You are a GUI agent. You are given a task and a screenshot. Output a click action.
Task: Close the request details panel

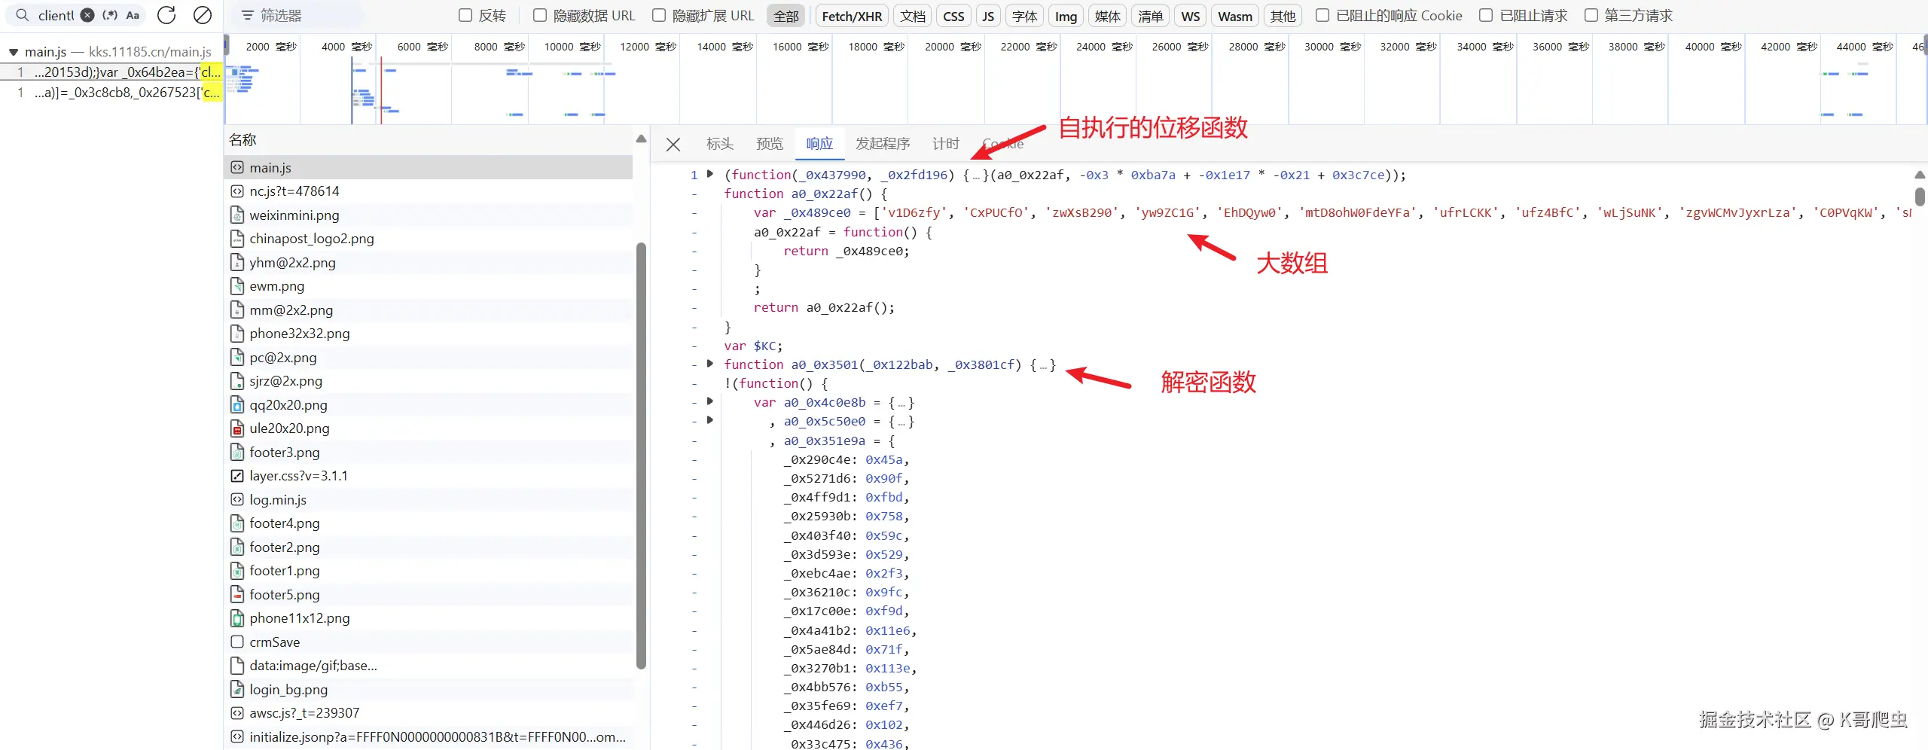pos(673,144)
